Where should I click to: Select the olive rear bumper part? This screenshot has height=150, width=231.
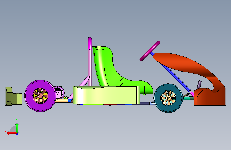14,96
